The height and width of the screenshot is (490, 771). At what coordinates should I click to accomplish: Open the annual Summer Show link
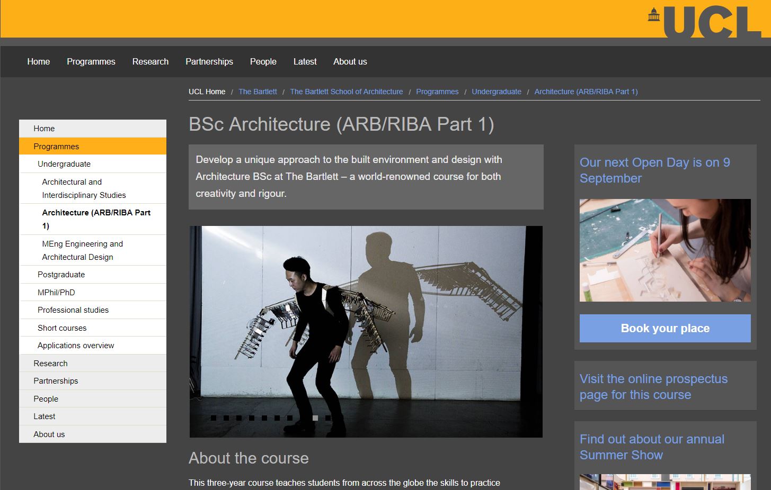[x=652, y=447]
